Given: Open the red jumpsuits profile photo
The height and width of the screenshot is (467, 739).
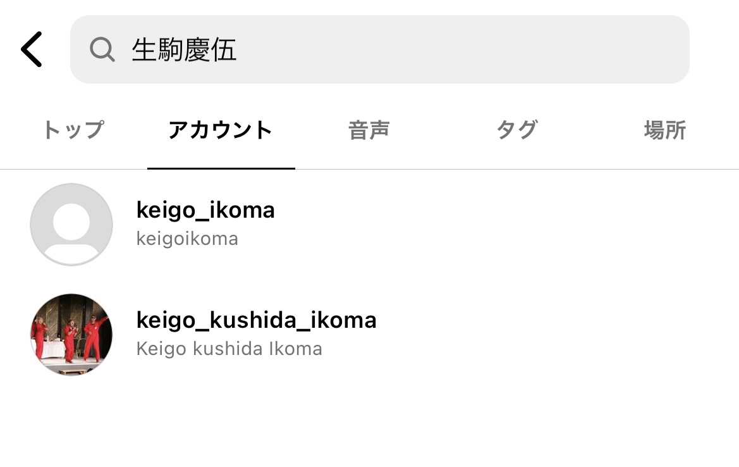Looking at the screenshot, I should 71,335.
